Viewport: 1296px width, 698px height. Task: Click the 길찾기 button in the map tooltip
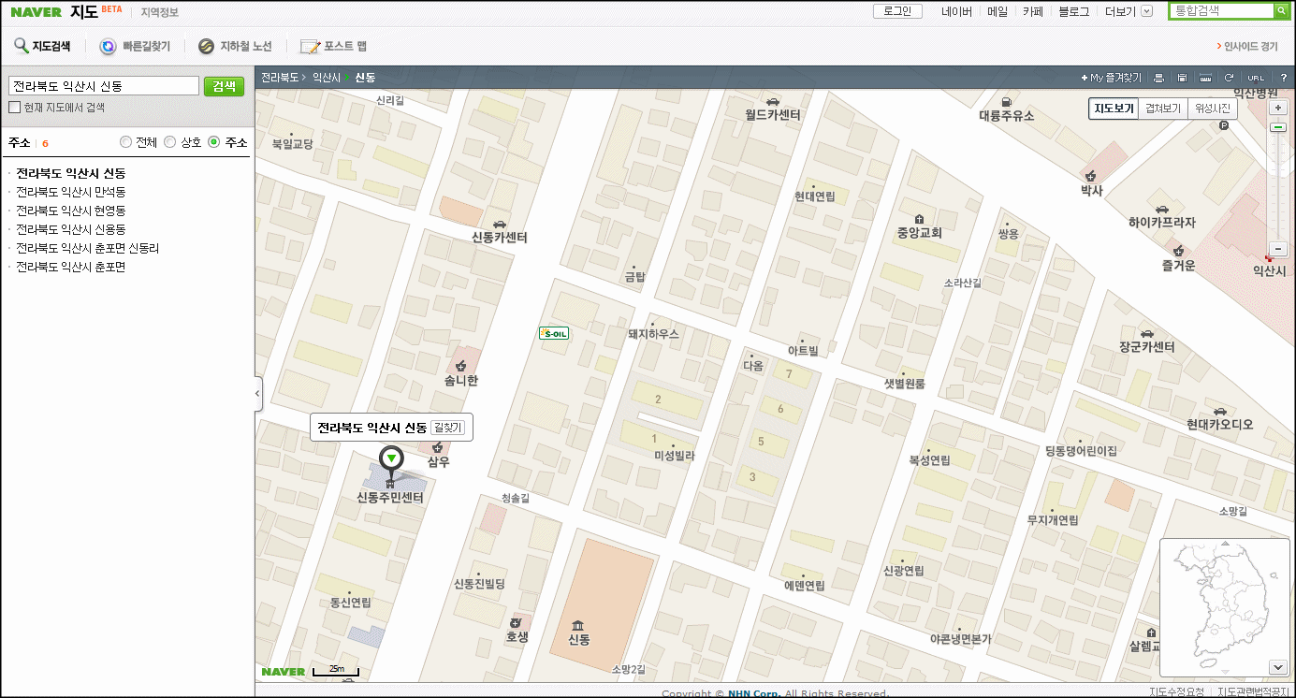click(x=448, y=428)
